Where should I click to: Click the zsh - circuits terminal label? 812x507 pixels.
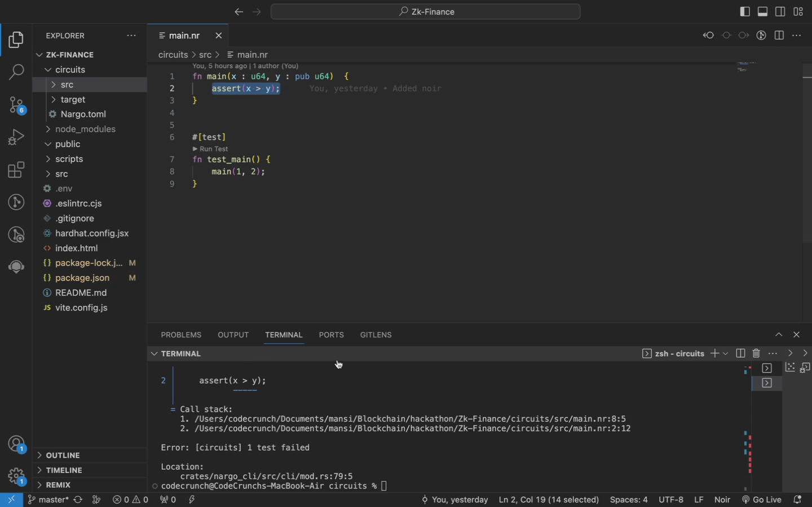coord(674,354)
